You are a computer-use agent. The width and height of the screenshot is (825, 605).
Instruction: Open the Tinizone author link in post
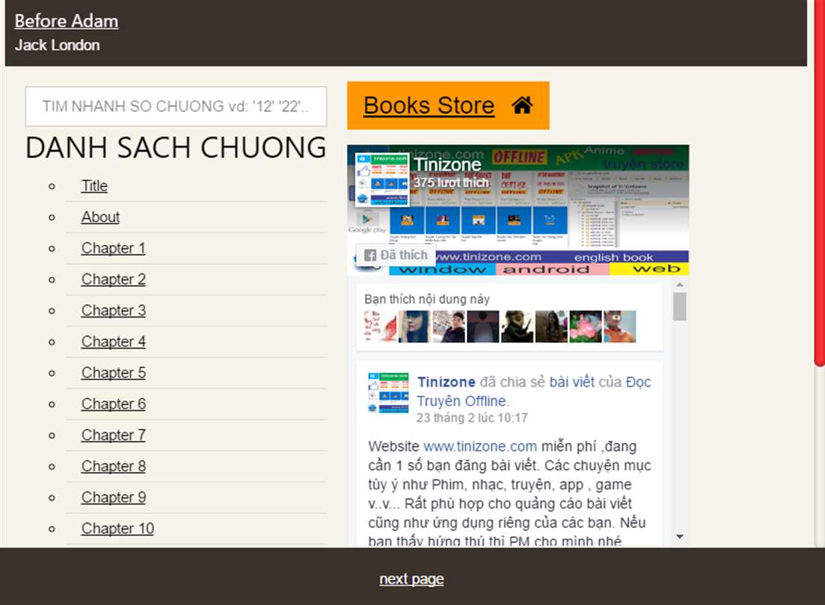tap(447, 382)
